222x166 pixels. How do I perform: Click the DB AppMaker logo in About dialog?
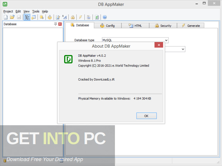(x=68, y=59)
